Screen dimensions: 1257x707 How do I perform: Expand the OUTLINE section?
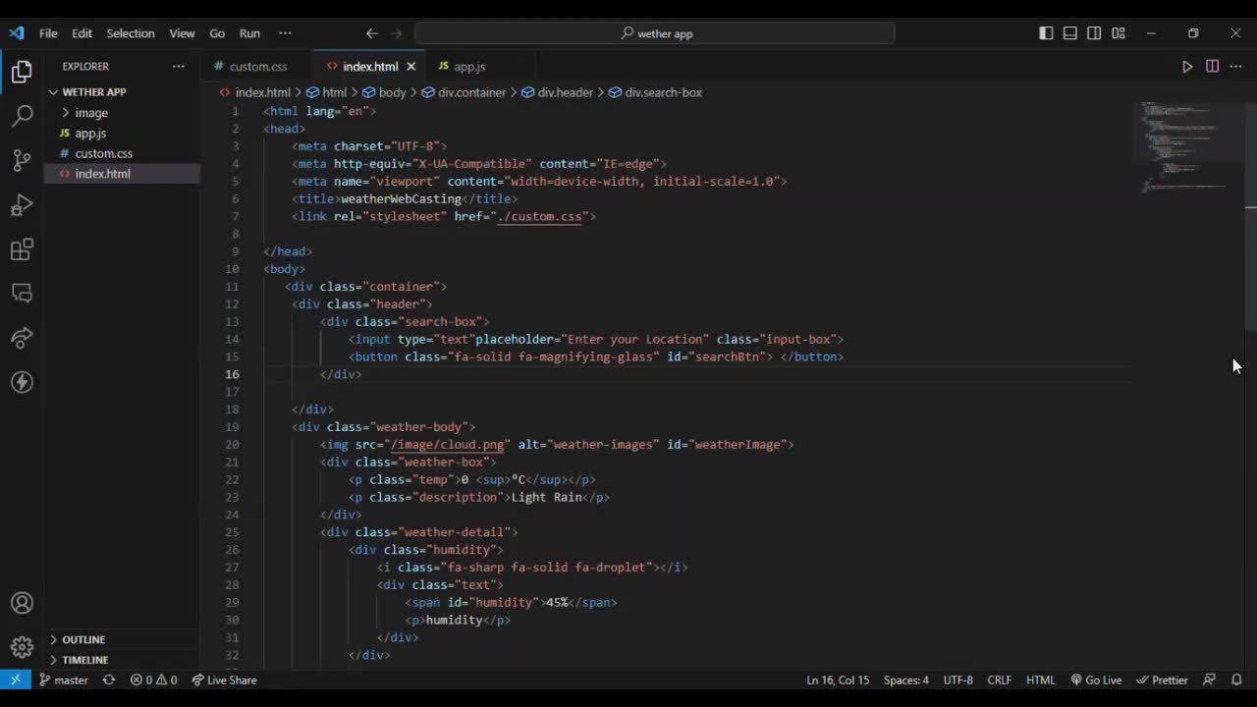pos(122,639)
